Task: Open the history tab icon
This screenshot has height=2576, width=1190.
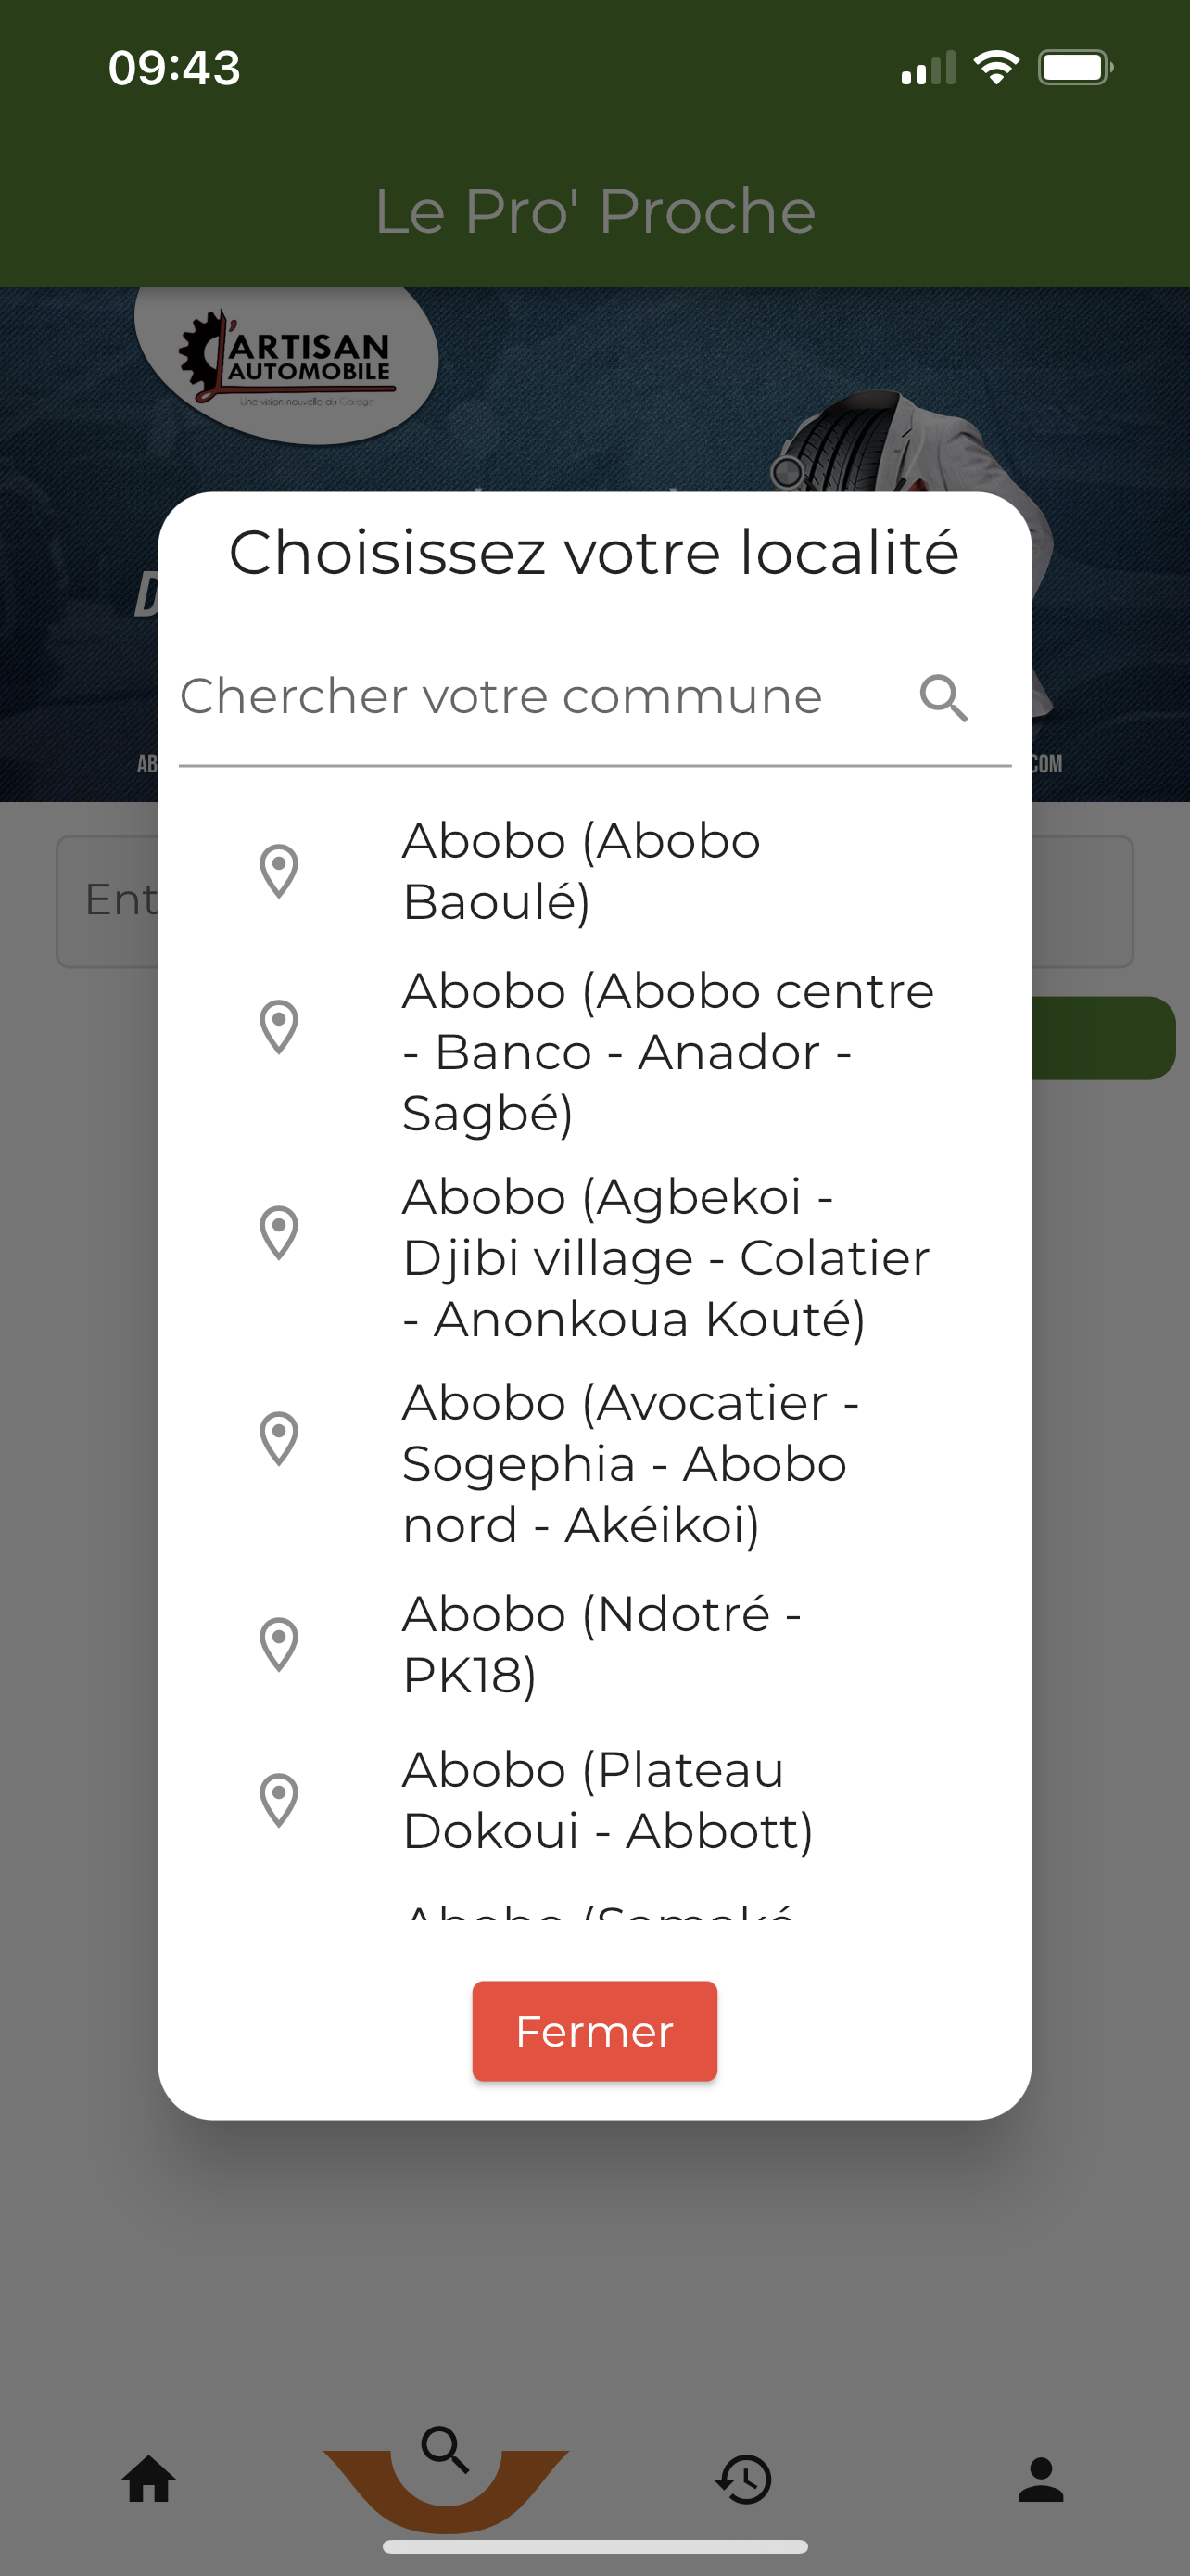Action: pos(743,2480)
